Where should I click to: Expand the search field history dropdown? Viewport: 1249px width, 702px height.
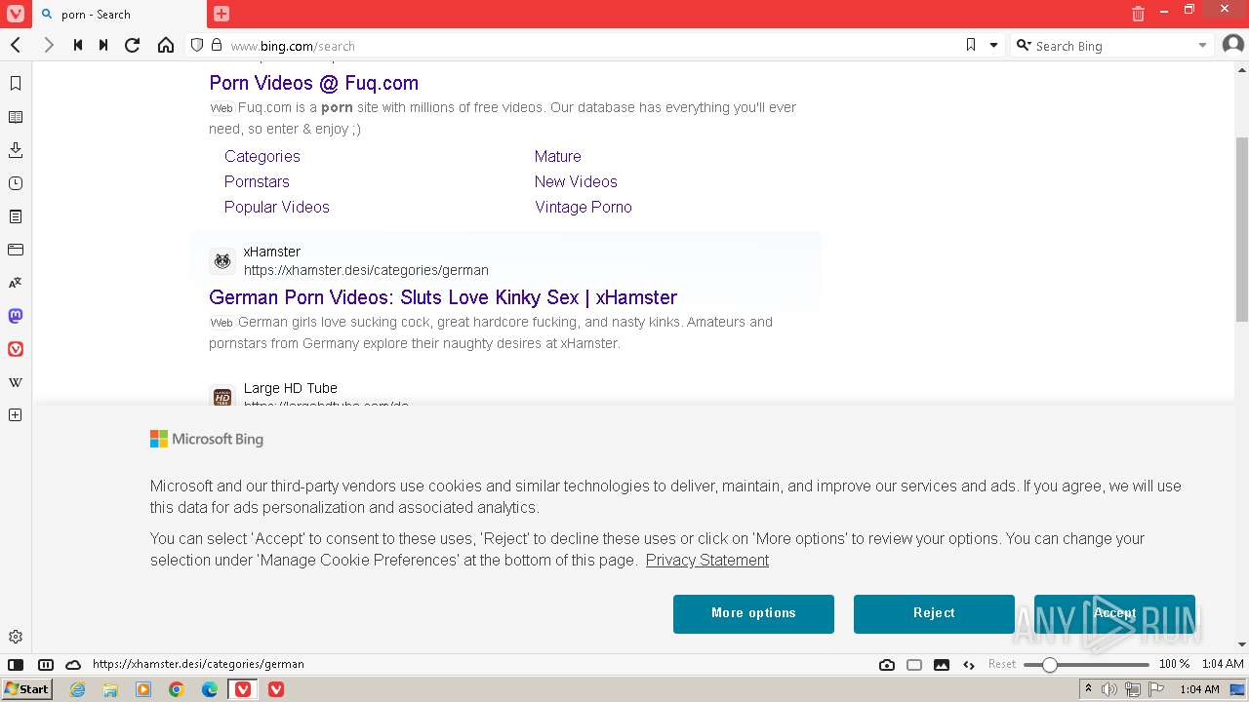(x=1202, y=45)
